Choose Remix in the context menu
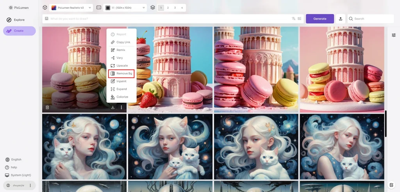This screenshot has height=192, width=400. [121, 50]
